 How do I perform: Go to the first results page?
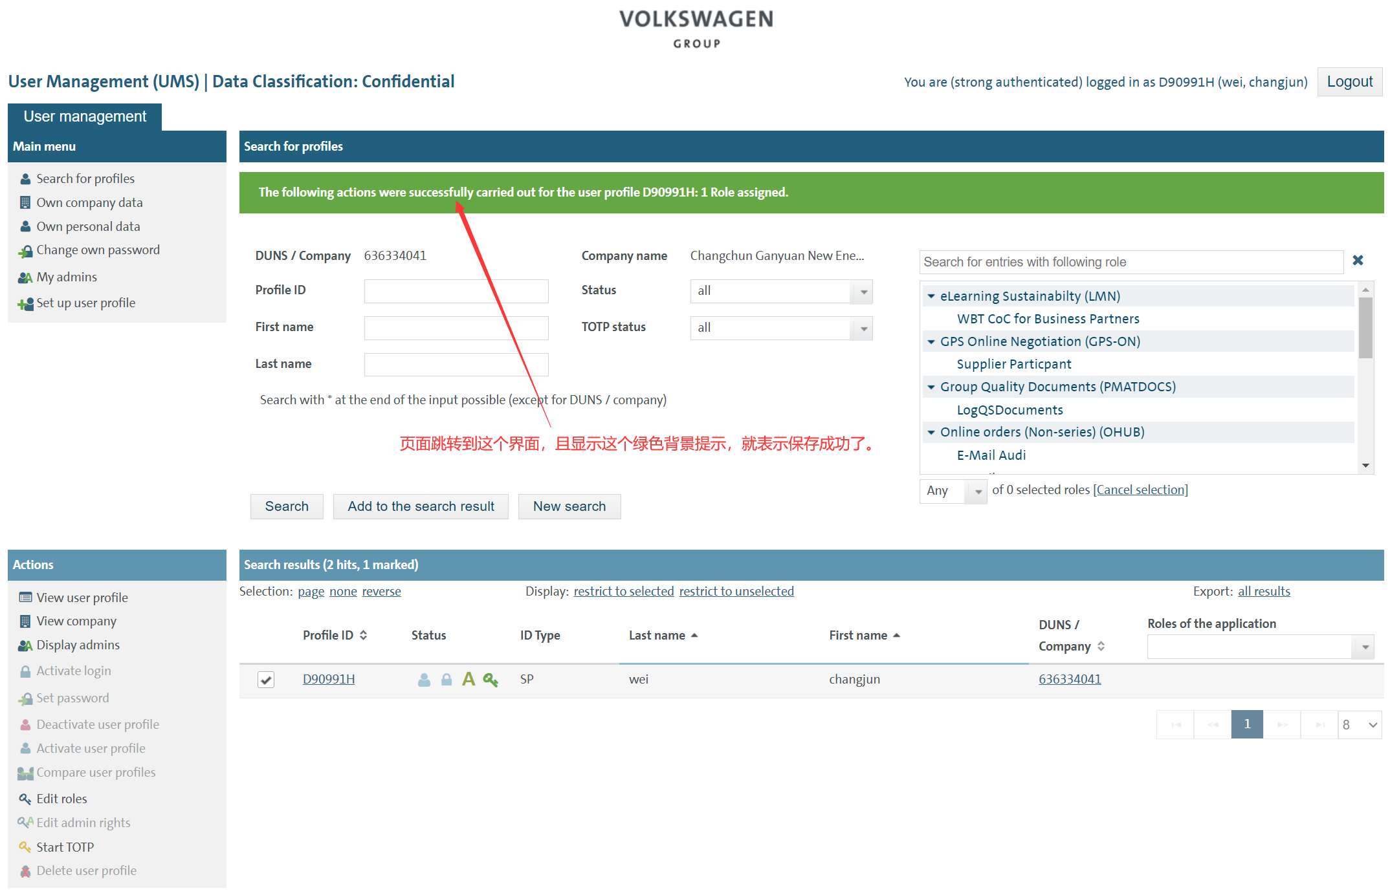[x=1176, y=725]
